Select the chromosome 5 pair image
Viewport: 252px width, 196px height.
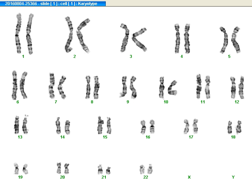tap(230, 40)
